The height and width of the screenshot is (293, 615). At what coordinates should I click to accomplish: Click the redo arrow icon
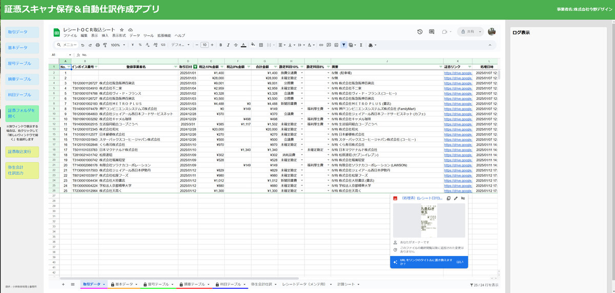[90, 45]
